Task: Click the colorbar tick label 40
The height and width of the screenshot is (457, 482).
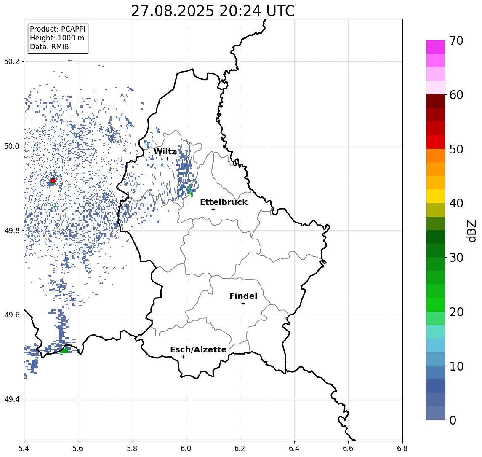Action: point(456,203)
